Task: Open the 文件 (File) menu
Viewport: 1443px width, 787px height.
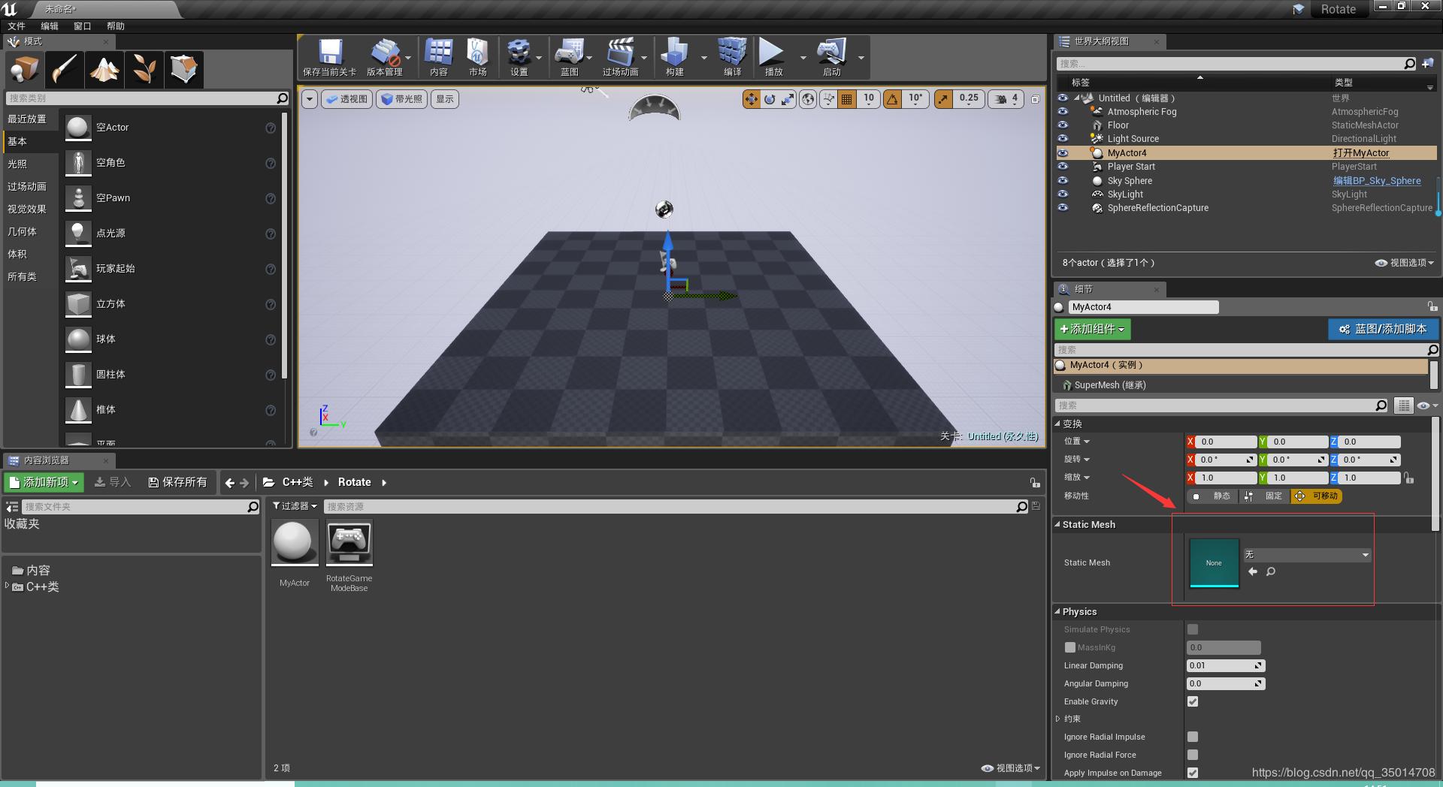Action: pyautogui.click(x=17, y=26)
